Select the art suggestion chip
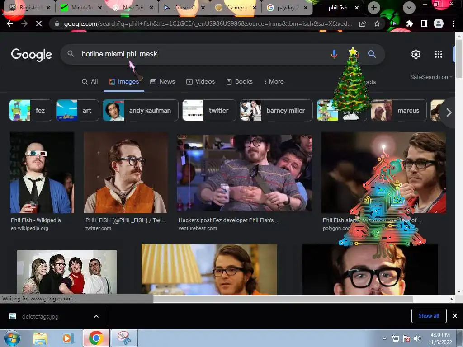Viewport: 463px width, 347px height. coord(77,110)
